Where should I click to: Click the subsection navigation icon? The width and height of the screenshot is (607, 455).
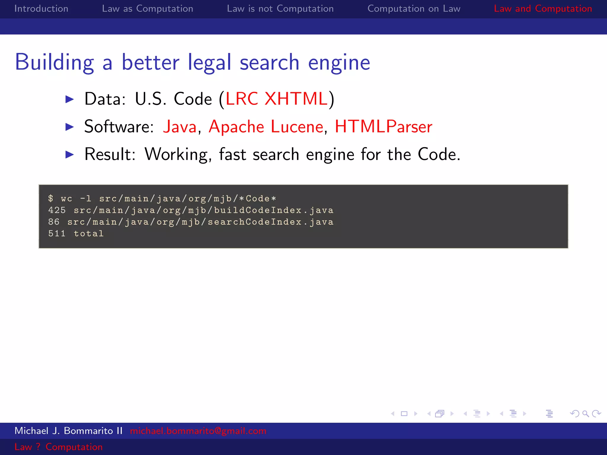coord(477,414)
